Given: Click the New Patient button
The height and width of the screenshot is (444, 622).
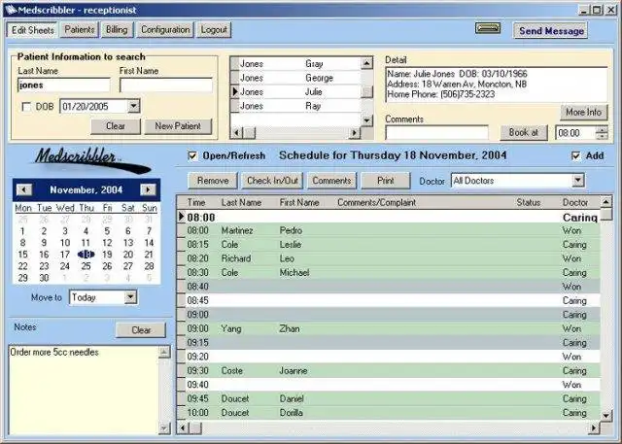Looking at the screenshot, I should (178, 126).
